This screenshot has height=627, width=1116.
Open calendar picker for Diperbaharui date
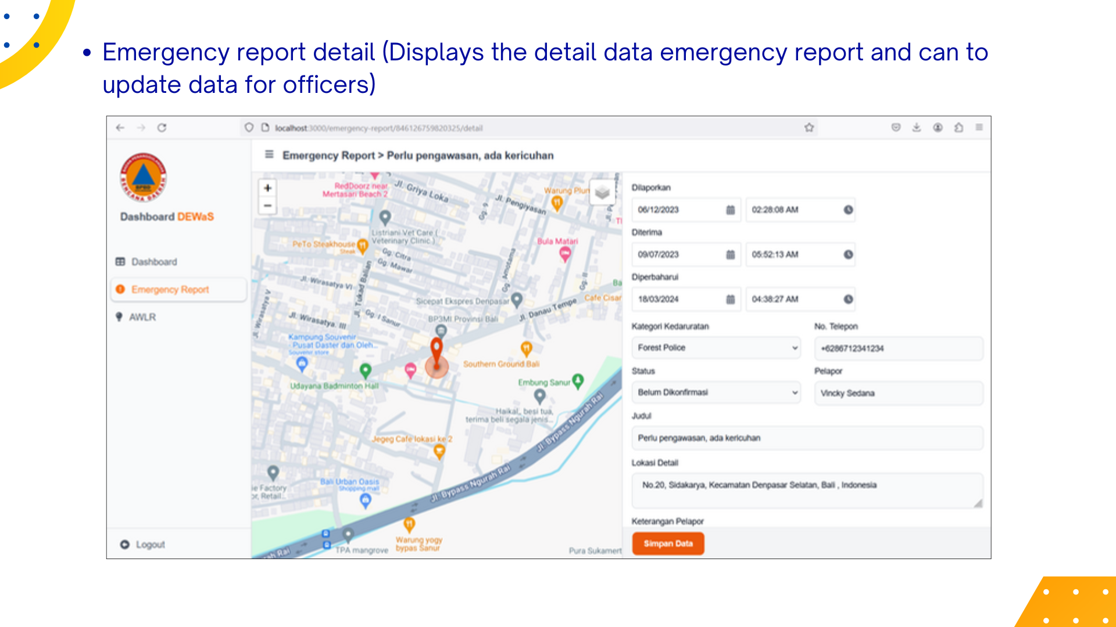click(730, 300)
